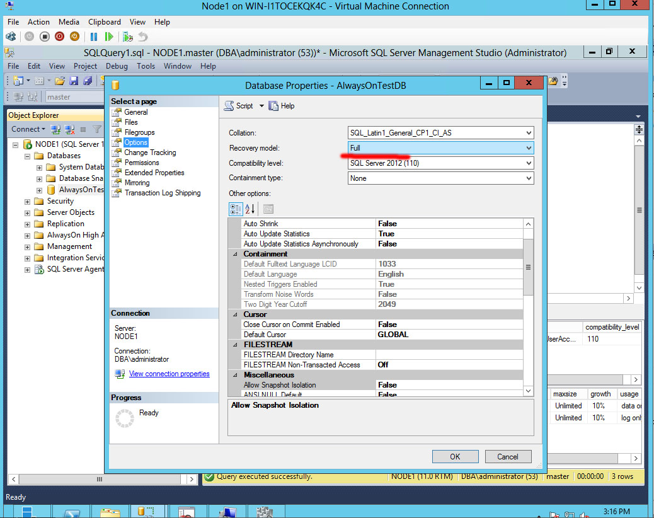Change the Compatibility level dropdown

pyautogui.click(x=528, y=163)
